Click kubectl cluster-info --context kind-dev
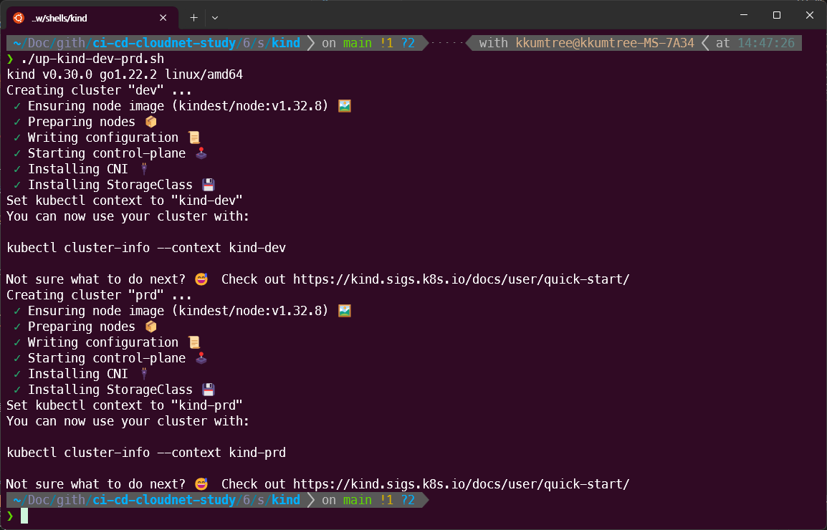Viewport: 827px width, 530px height. 146,248
